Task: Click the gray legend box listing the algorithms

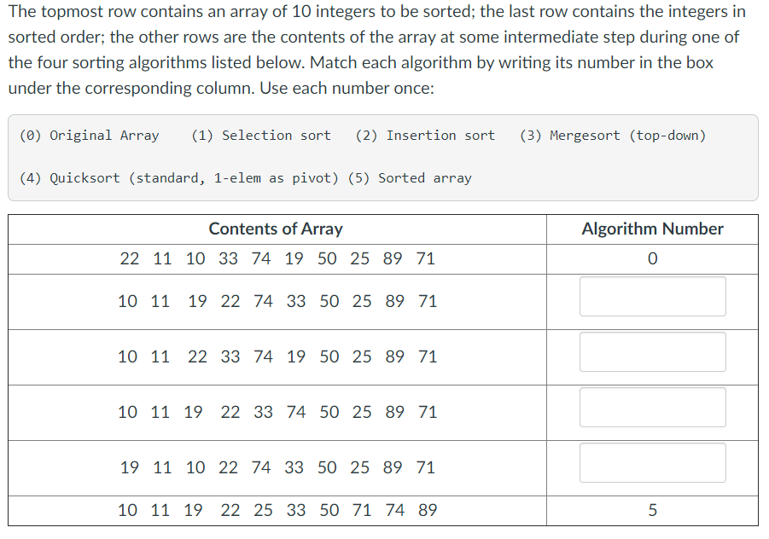Action: tap(383, 156)
